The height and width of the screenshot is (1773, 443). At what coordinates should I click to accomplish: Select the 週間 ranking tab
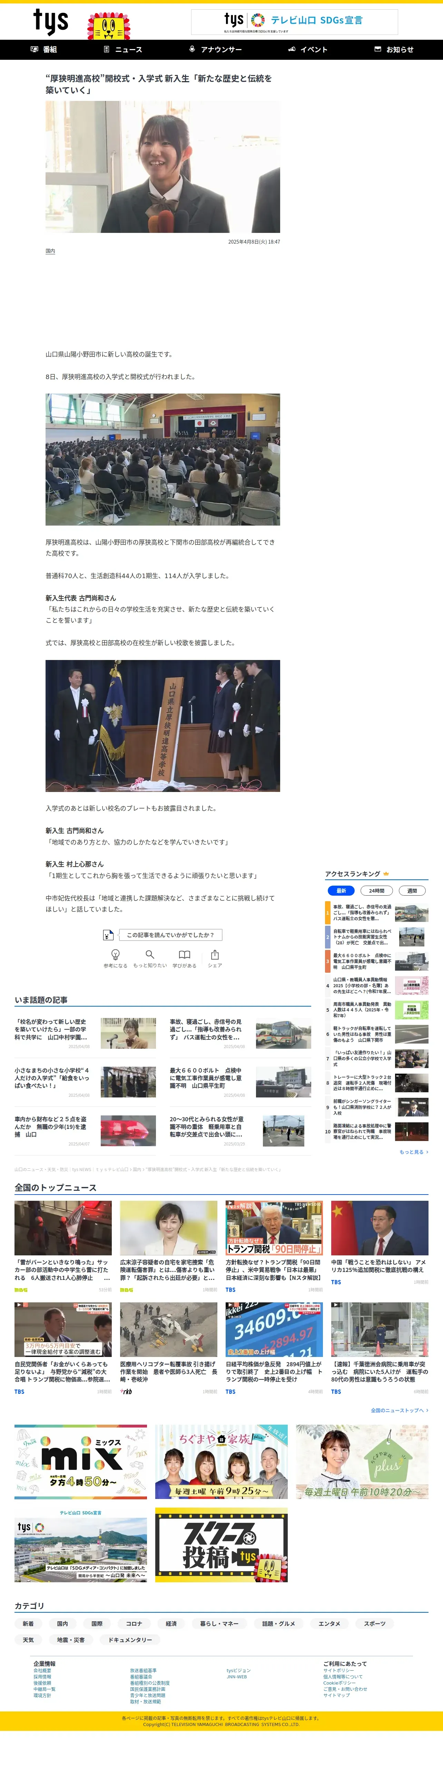pyautogui.click(x=412, y=890)
